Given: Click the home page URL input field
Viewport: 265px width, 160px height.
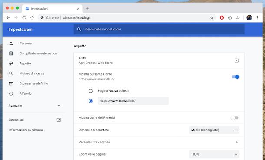Looking at the screenshot, I should tap(133, 101).
